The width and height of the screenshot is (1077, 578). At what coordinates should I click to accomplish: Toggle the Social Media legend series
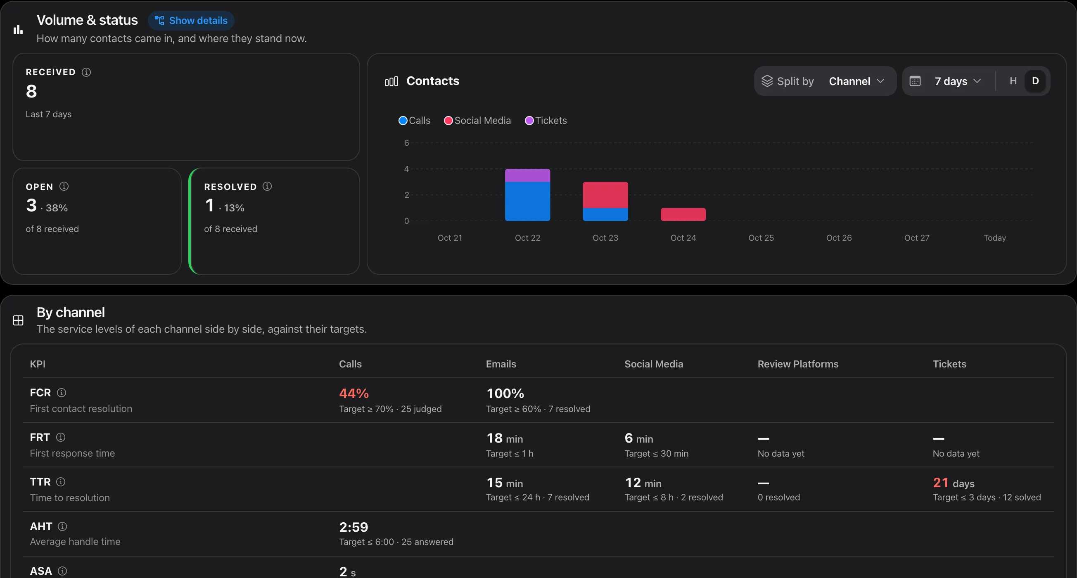[x=477, y=121]
